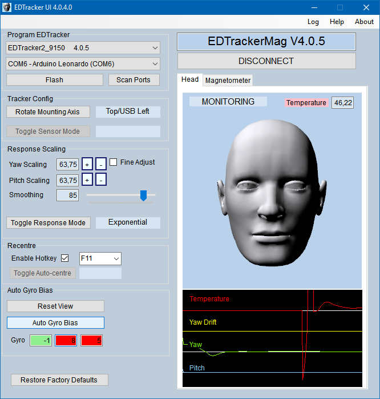Minimize the EDTracker UI window
380x399 pixels.
pyautogui.click(x=314, y=7)
